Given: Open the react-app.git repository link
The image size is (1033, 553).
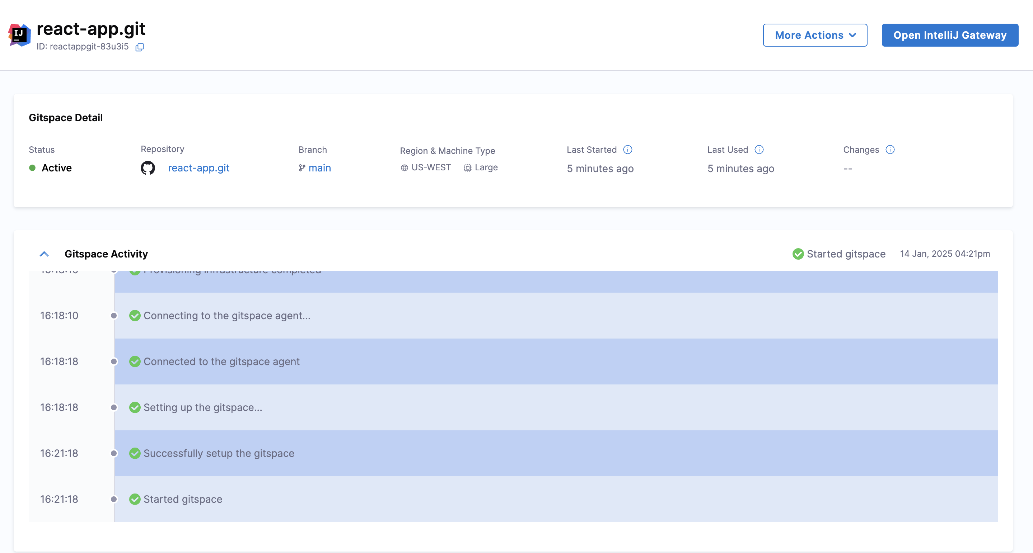Looking at the screenshot, I should (198, 168).
